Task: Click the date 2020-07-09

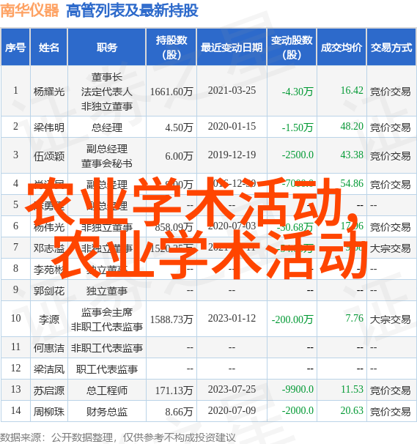Action: [232, 411]
